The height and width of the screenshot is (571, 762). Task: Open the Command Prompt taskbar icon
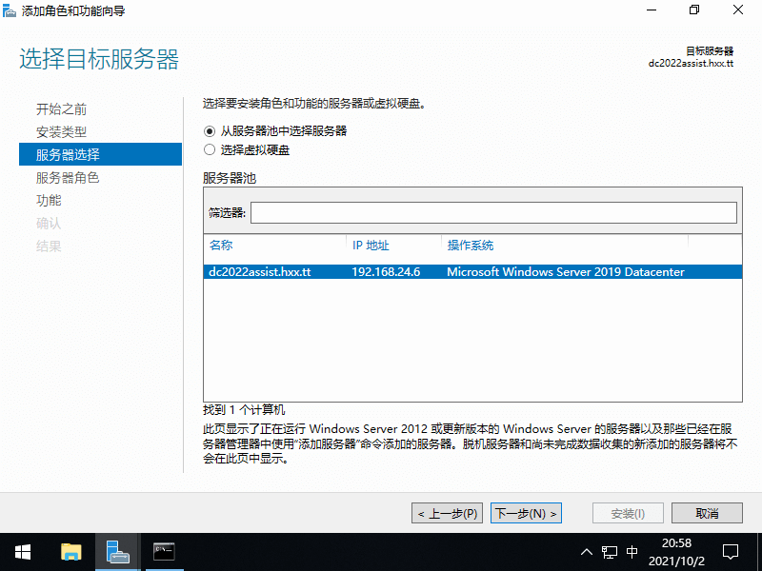tap(164, 552)
